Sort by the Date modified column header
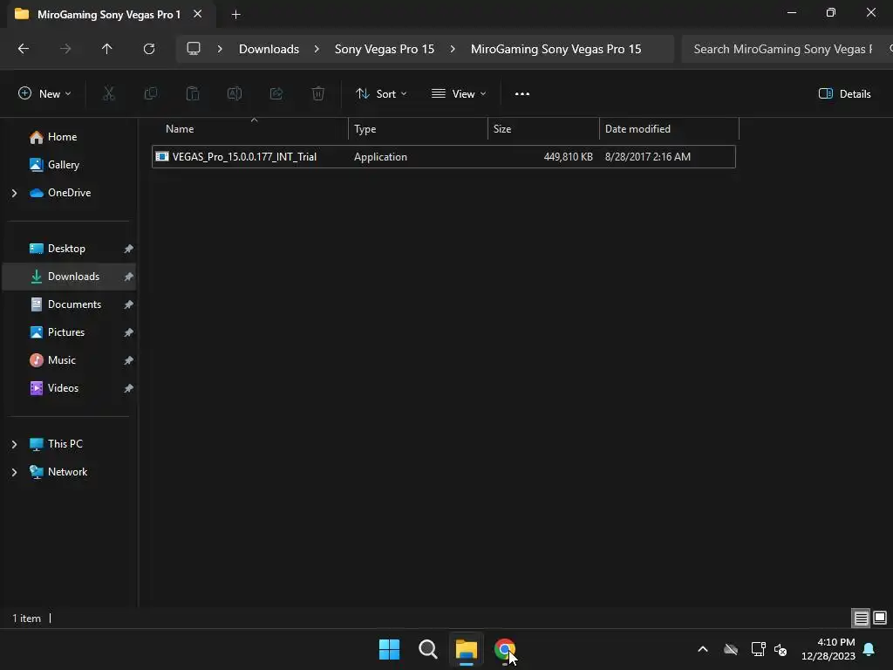Screen dimensions: 893x670 point(669,129)
